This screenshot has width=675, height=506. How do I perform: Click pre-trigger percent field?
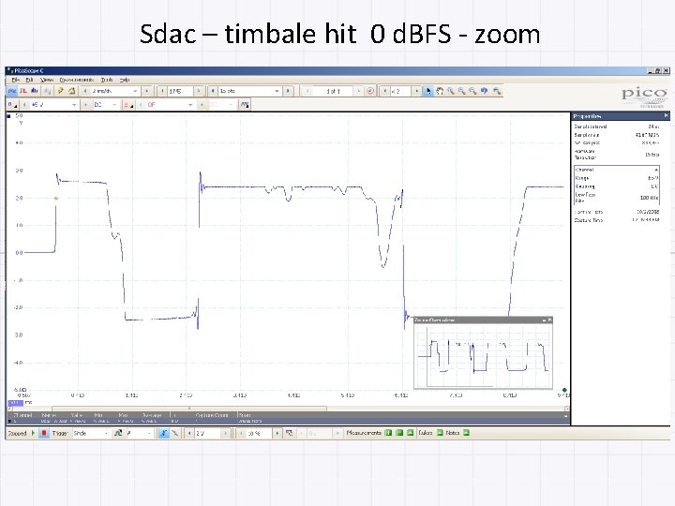[x=260, y=433]
